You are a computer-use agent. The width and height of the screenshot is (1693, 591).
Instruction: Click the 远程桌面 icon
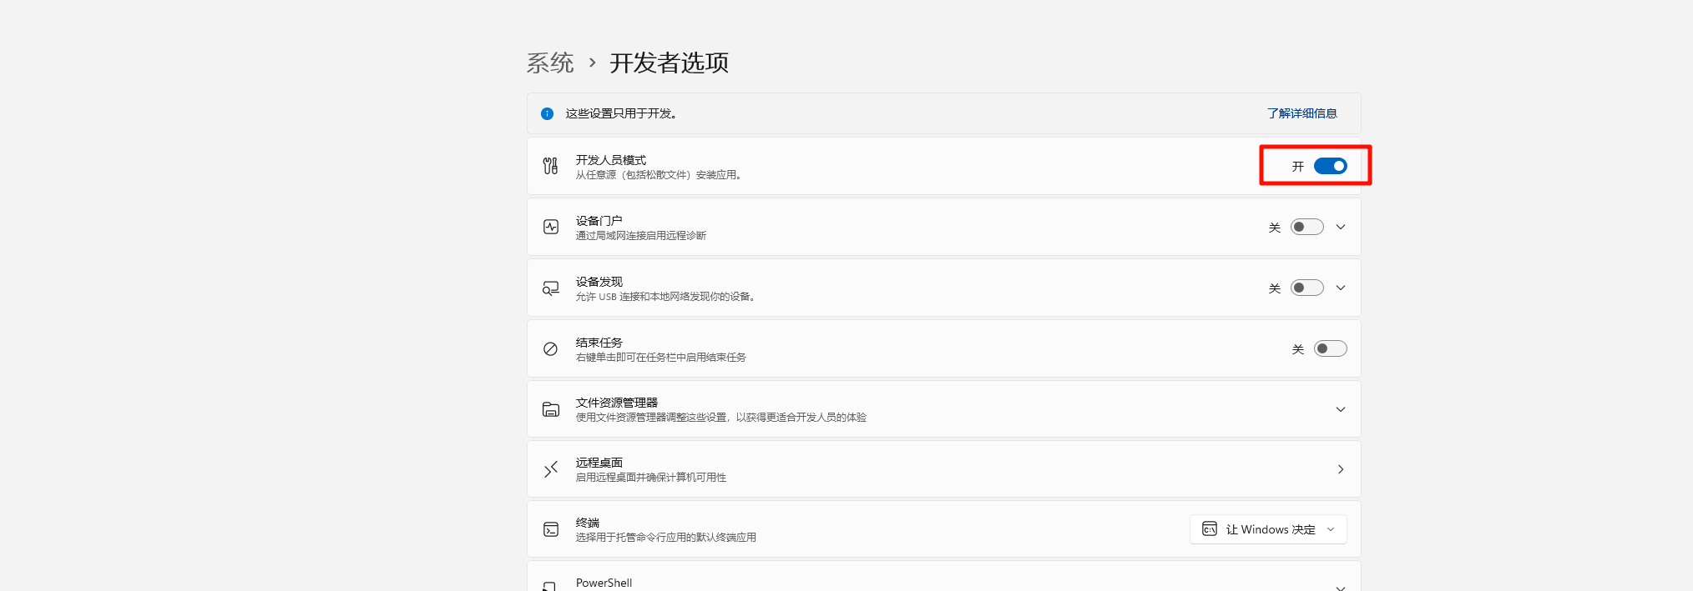pos(551,470)
